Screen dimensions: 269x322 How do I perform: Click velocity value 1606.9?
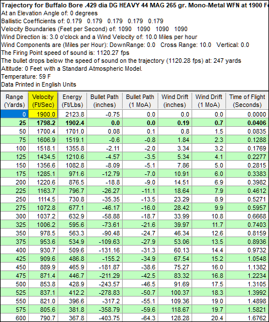click(43, 140)
